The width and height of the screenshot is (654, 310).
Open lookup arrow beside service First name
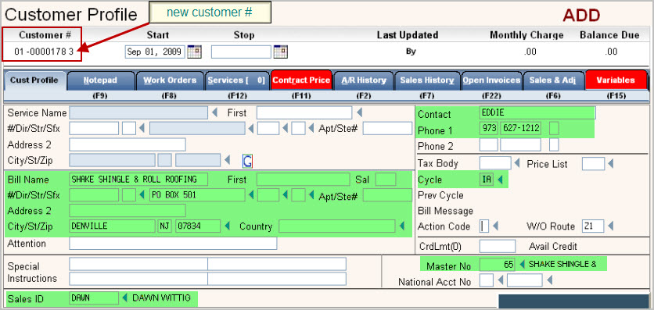pyautogui.click(x=360, y=112)
